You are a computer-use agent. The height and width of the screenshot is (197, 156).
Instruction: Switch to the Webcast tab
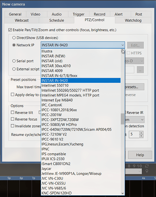(22, 20)
